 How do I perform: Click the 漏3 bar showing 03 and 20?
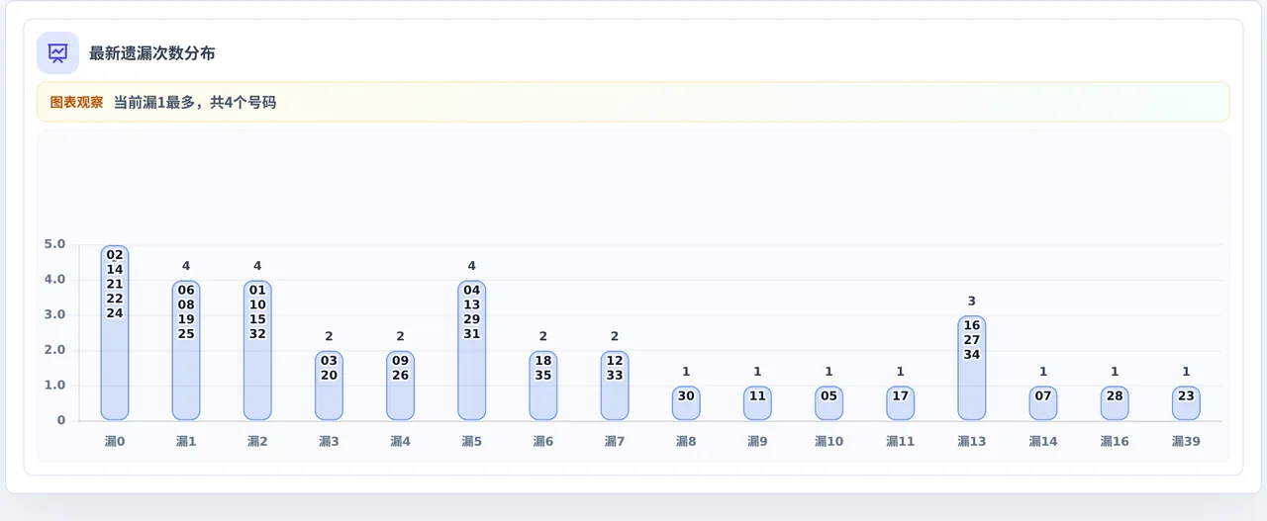[329, 386]
